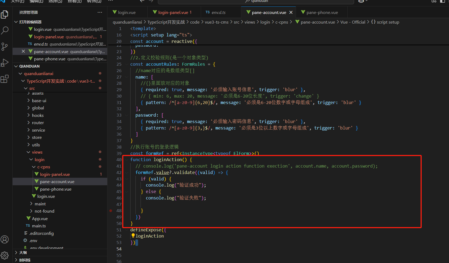This screenshot has width=449, height=263.
Task: Collapse the c-cpns folder in the Explorer tree
Action: coord(60,167)
